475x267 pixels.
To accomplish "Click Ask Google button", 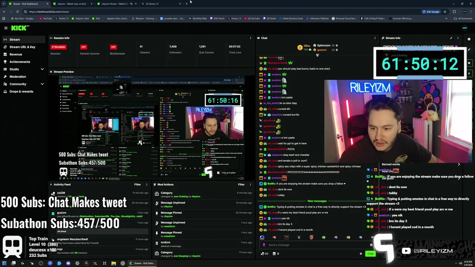I will point(431,11).
